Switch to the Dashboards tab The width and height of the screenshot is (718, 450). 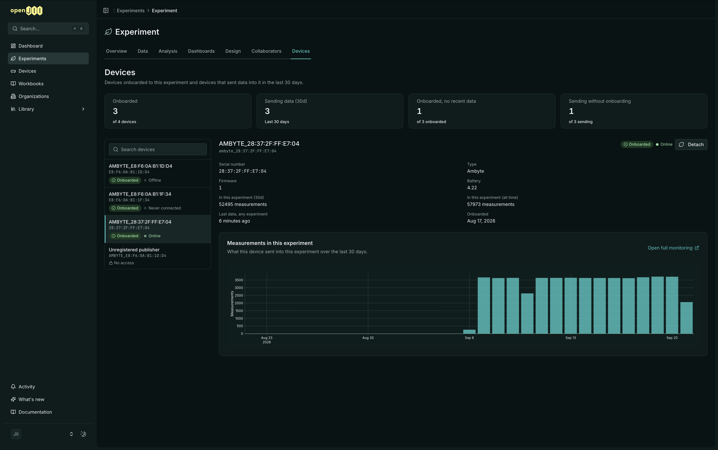tap(201, 51)
